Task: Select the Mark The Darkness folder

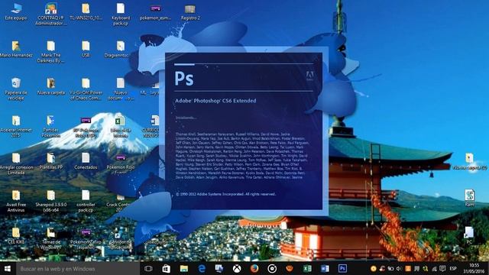Action: point(51,52)
